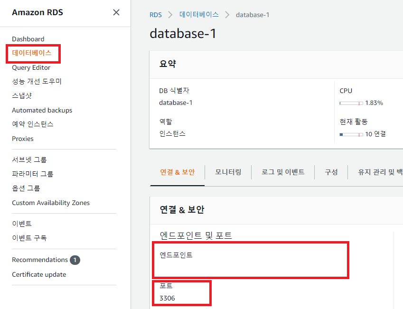
Task: Open 이벤트 구독 in the sidebar
Action: click(x=29, y=238)
